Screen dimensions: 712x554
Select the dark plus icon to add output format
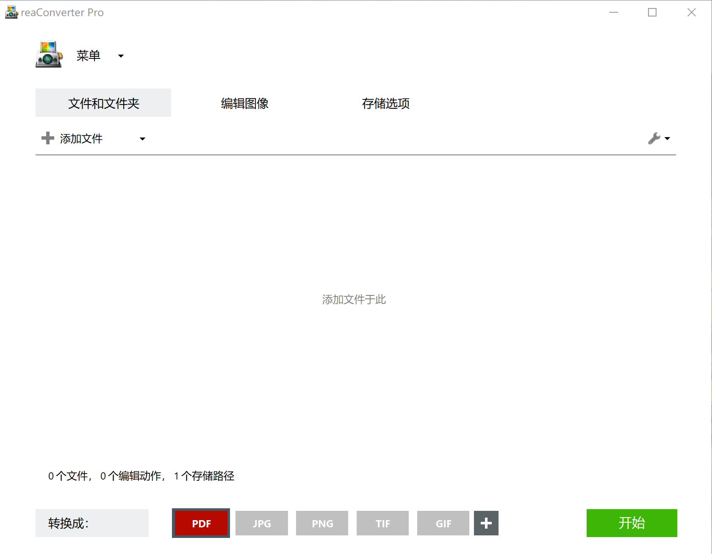tap(486, 523)
